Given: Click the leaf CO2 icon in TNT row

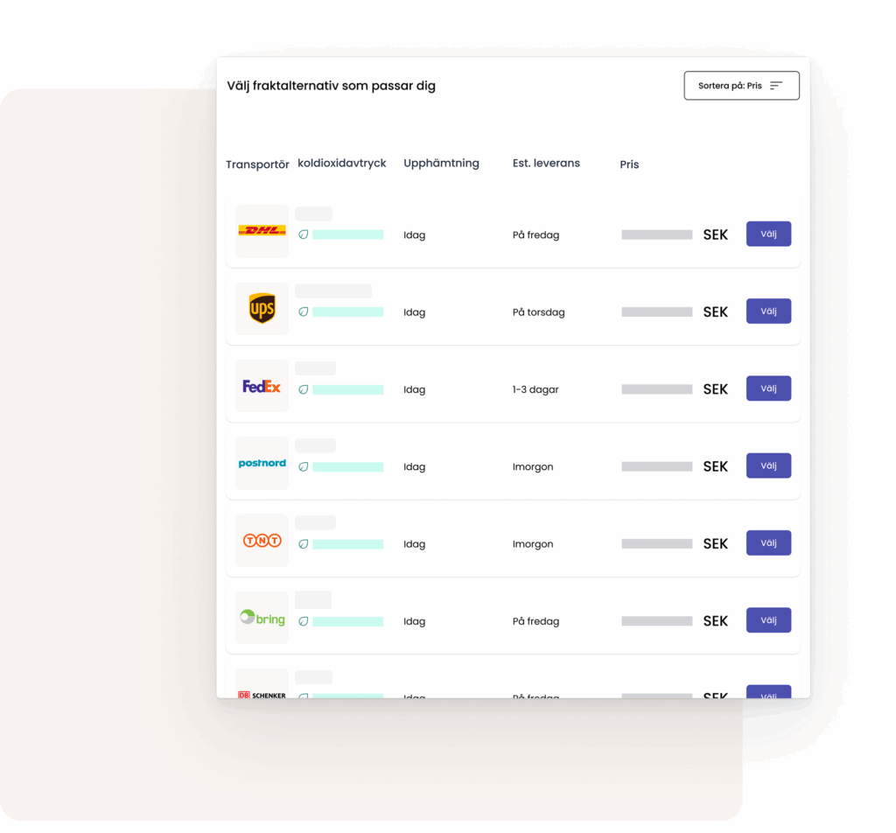Looking at the screenshot, I should pyautogui.click(x=304, y=544).
